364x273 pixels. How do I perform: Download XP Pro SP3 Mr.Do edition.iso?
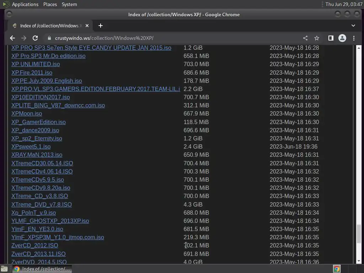coord(48,56)
